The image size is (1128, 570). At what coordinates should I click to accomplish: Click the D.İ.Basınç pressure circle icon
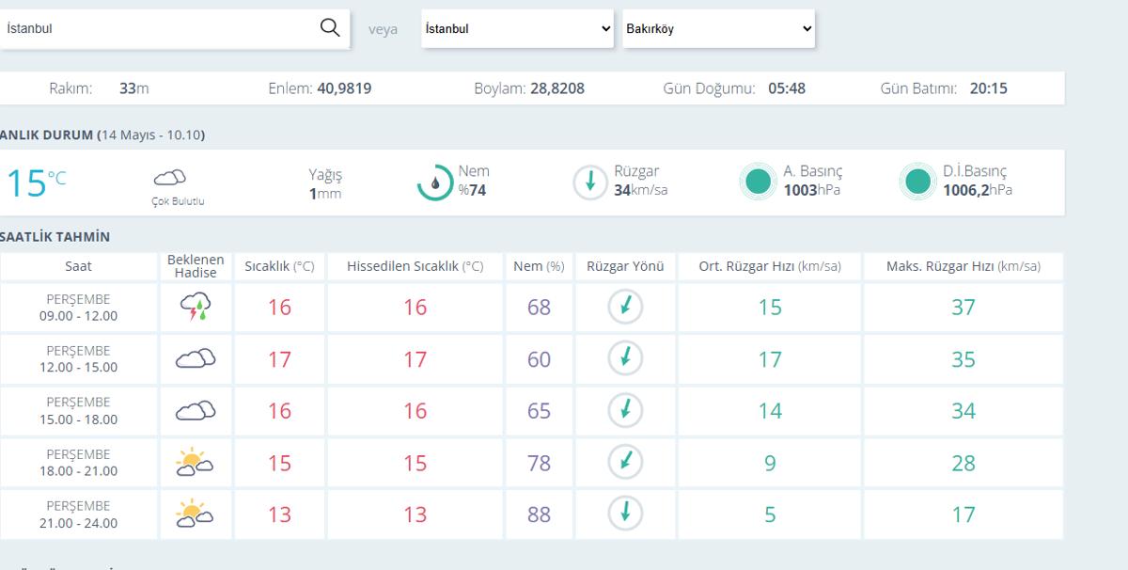[916, 182]
